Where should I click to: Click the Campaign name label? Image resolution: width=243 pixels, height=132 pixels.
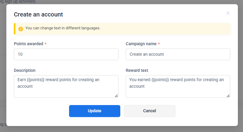pos(141,44)
